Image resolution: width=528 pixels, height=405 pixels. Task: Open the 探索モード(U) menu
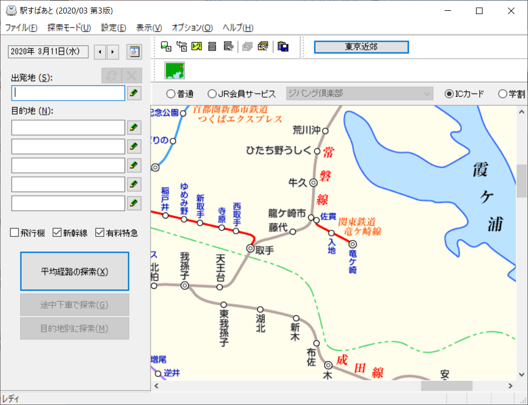[69, 28]
